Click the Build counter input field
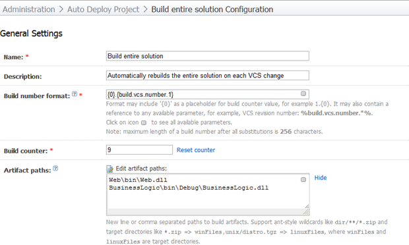Viewport: 409px width, 245px height. point(139,150)
